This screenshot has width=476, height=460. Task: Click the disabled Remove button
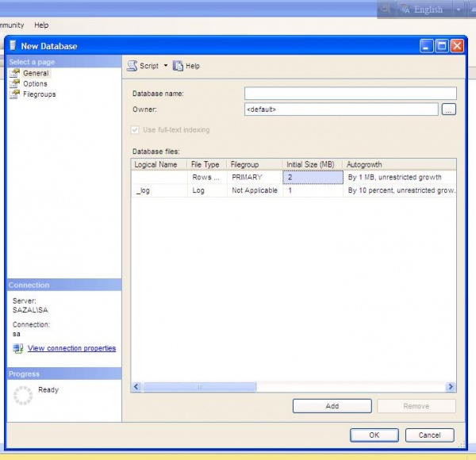(x=416, y=406)
